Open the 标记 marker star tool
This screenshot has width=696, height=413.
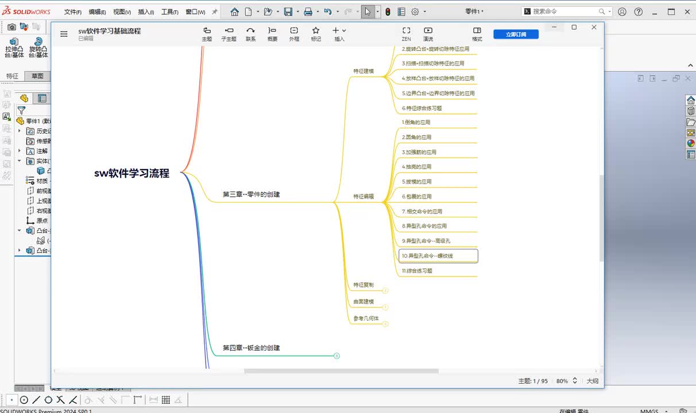316,34
